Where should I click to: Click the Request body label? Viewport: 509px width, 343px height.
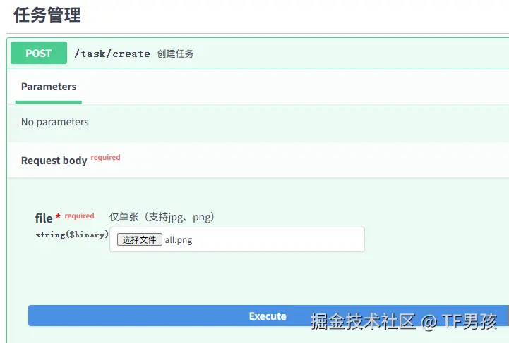54,161
